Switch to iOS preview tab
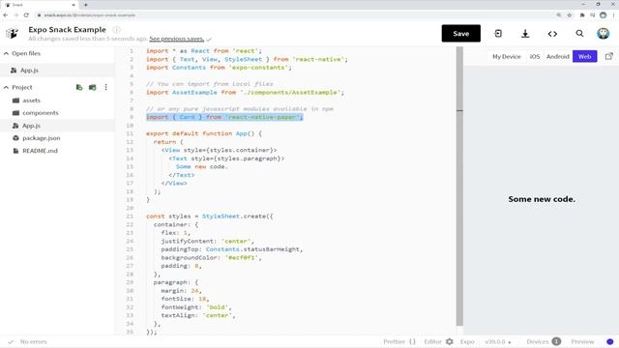This screenshot has width=619, height=348. [x=535, y=56]
